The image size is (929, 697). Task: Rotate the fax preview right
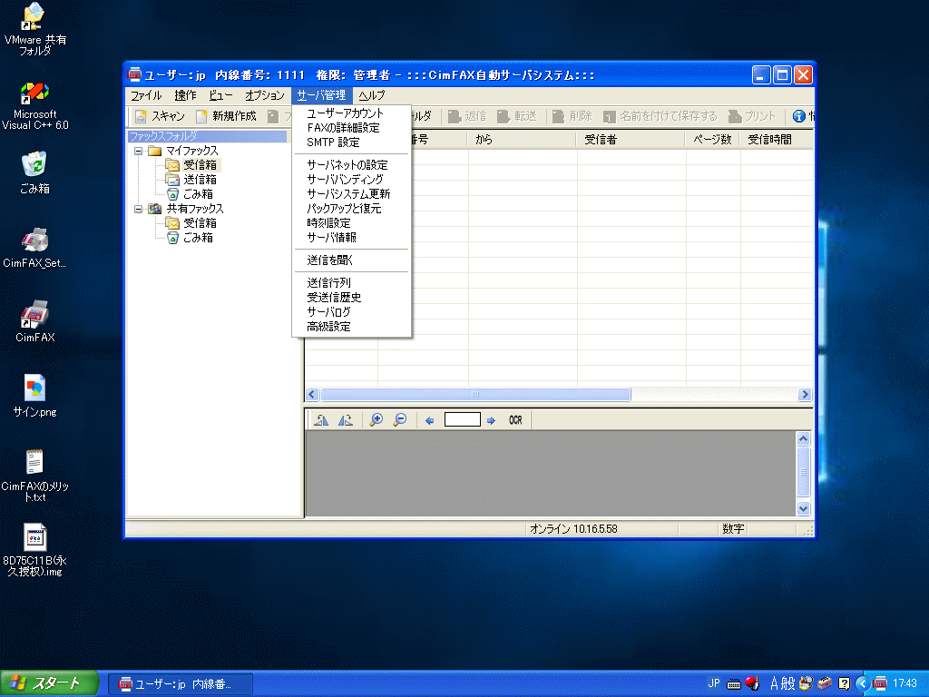point(346,420)
